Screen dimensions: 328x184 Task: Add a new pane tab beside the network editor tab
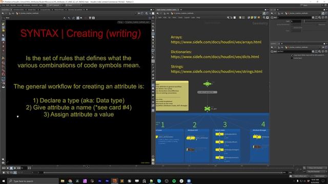click(181, 10)
